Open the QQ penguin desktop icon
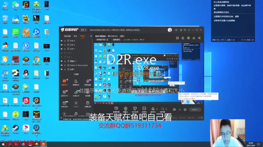This screenshot has height=147, width=263. point(26,74)
